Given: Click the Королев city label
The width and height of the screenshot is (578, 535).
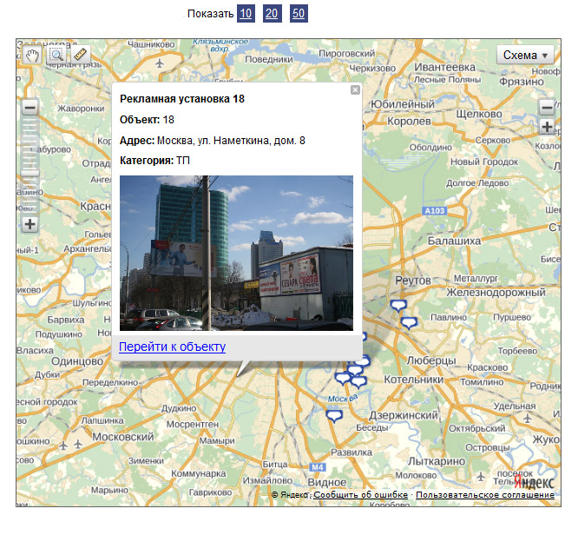Looking at the screenshot, I should pos(409,122).
